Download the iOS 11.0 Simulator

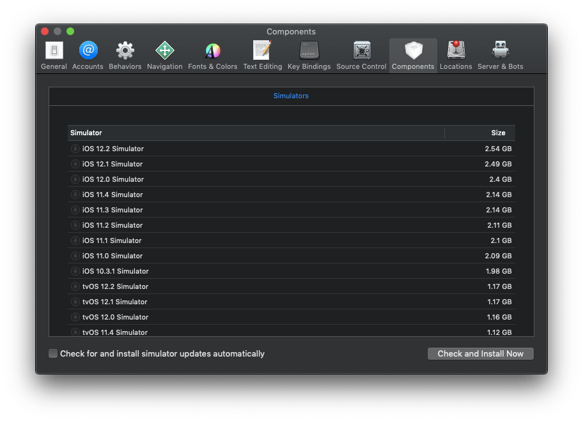pos(75,256)
